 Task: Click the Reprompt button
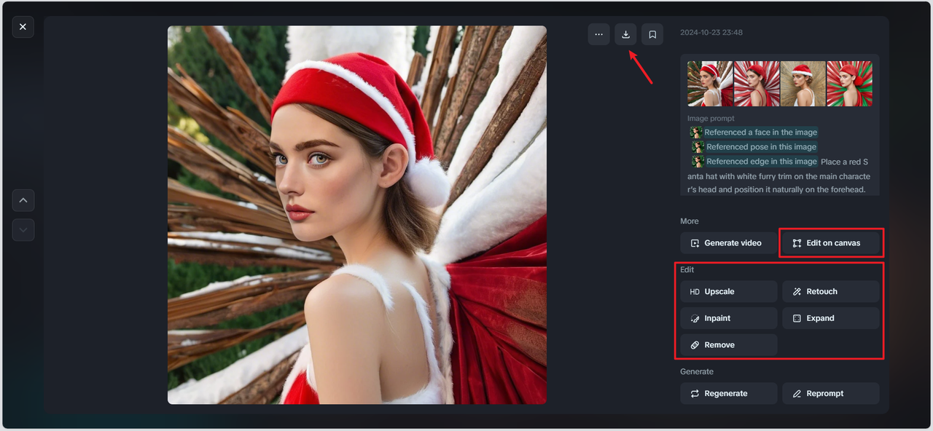tap(831, 393)
